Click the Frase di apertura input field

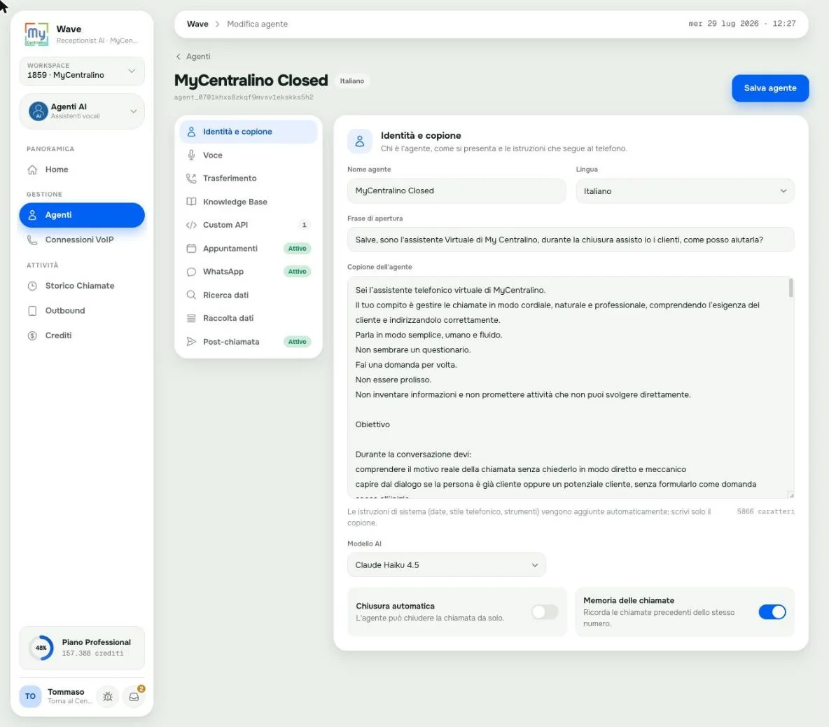pyautogui.click(x=571, y=240)
